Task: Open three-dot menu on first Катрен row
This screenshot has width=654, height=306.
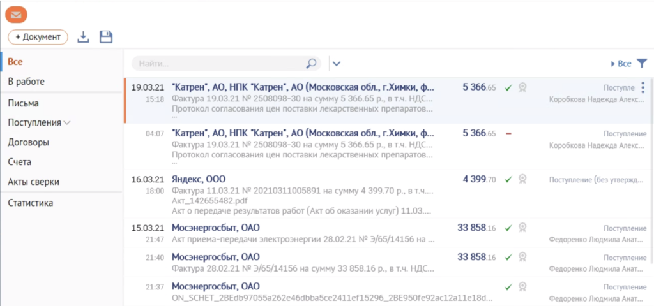Action: tap(643, 88)
